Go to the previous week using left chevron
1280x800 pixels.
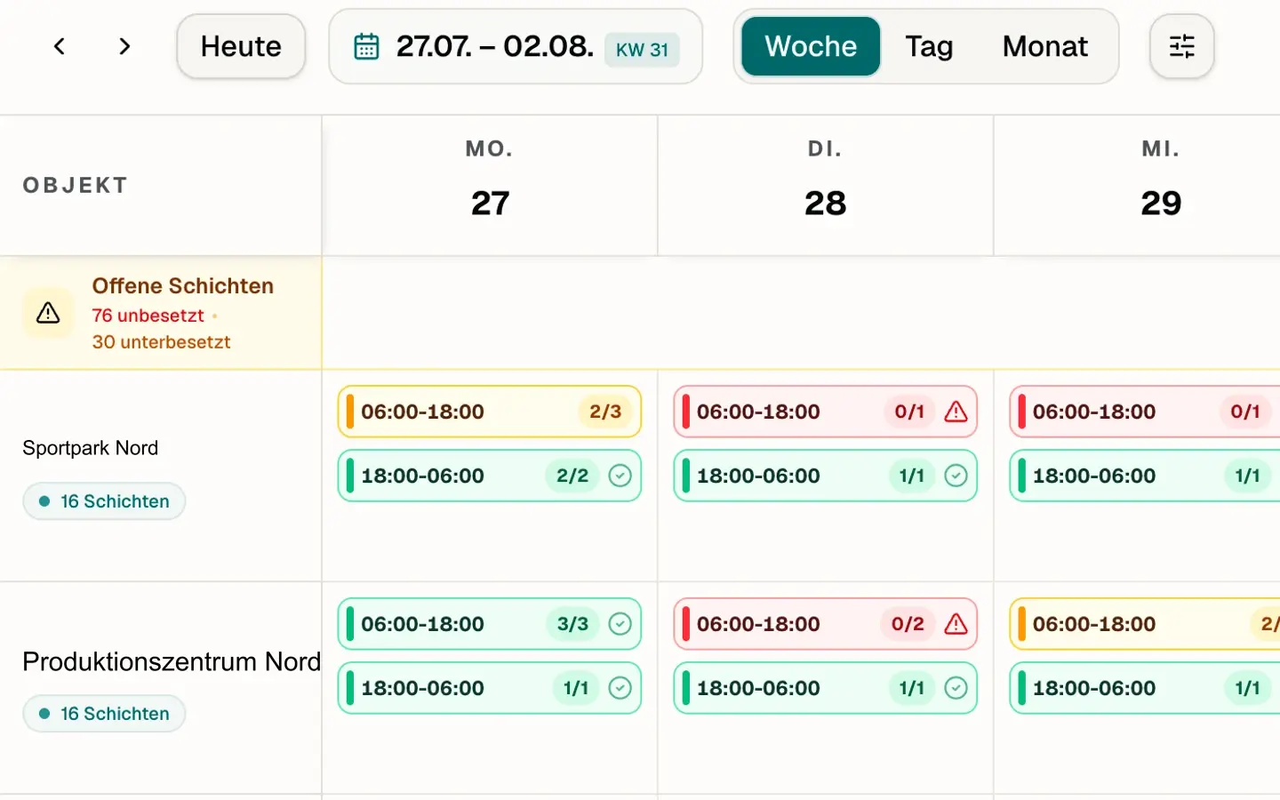point(60,46)
